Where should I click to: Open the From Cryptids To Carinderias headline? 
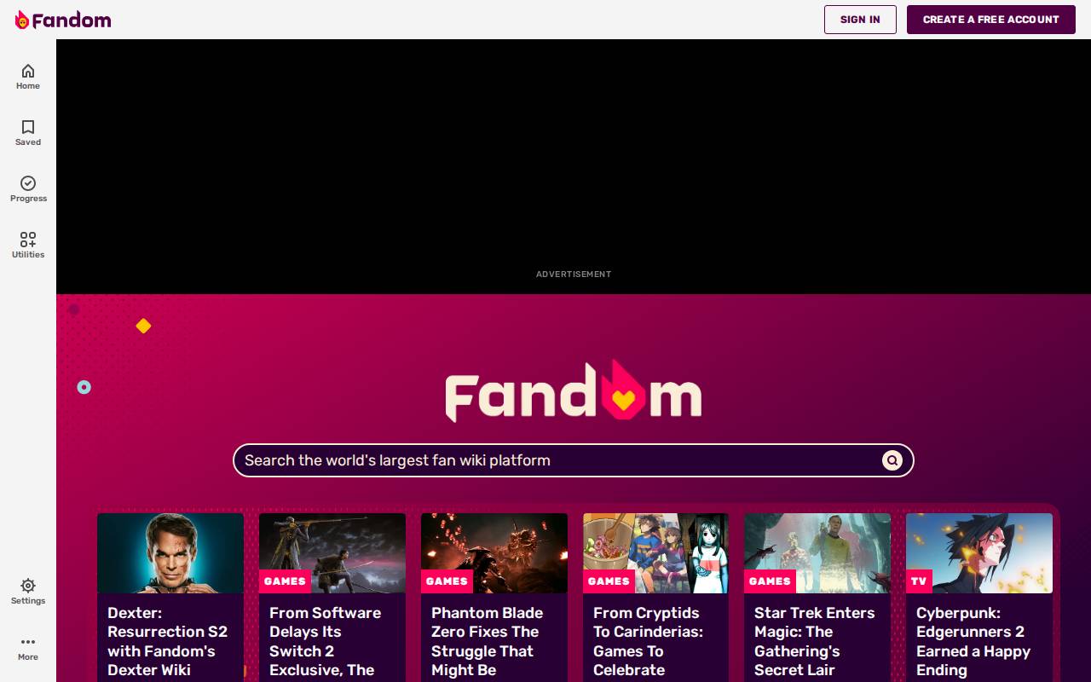(649, 642)
